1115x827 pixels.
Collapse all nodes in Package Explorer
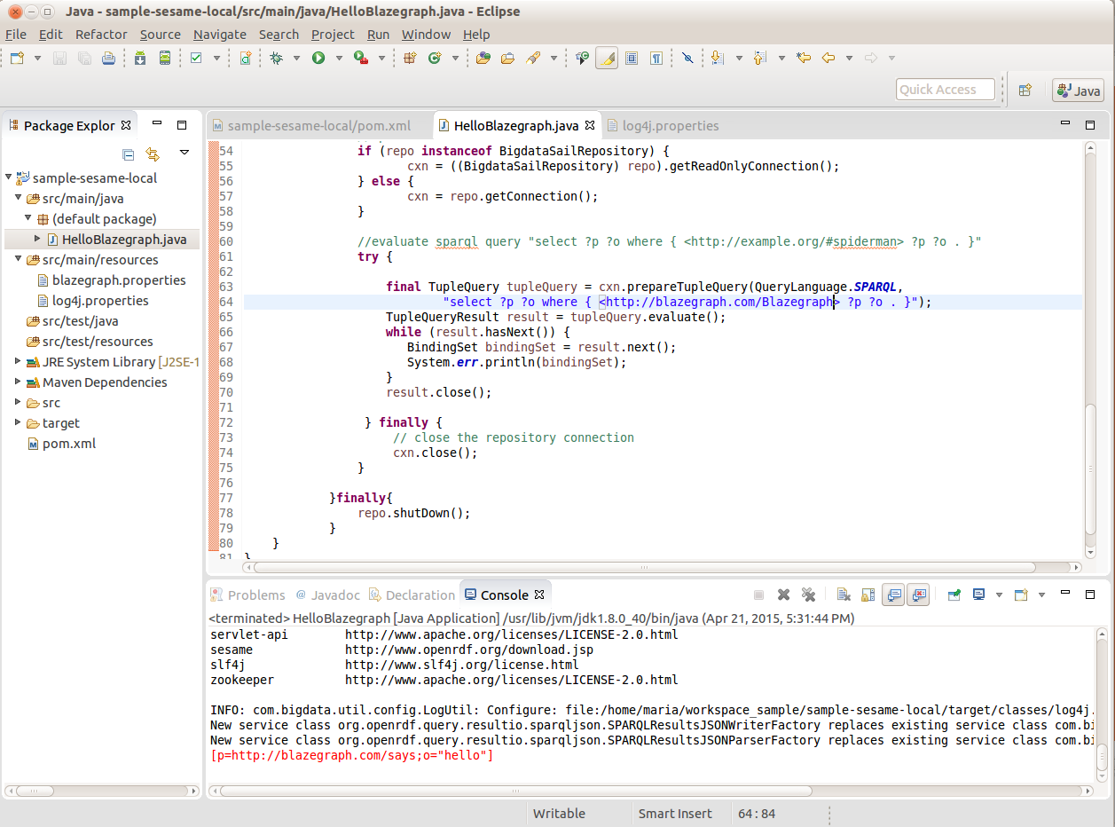point(129,154)
